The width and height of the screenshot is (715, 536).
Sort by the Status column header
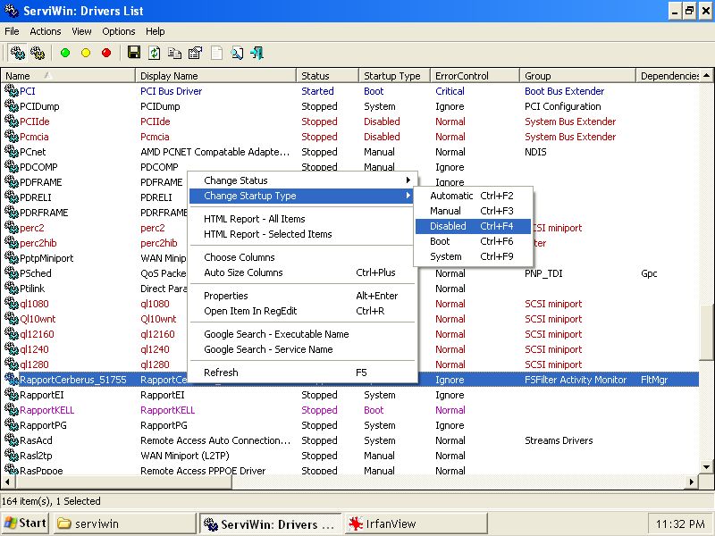point(327,76)
